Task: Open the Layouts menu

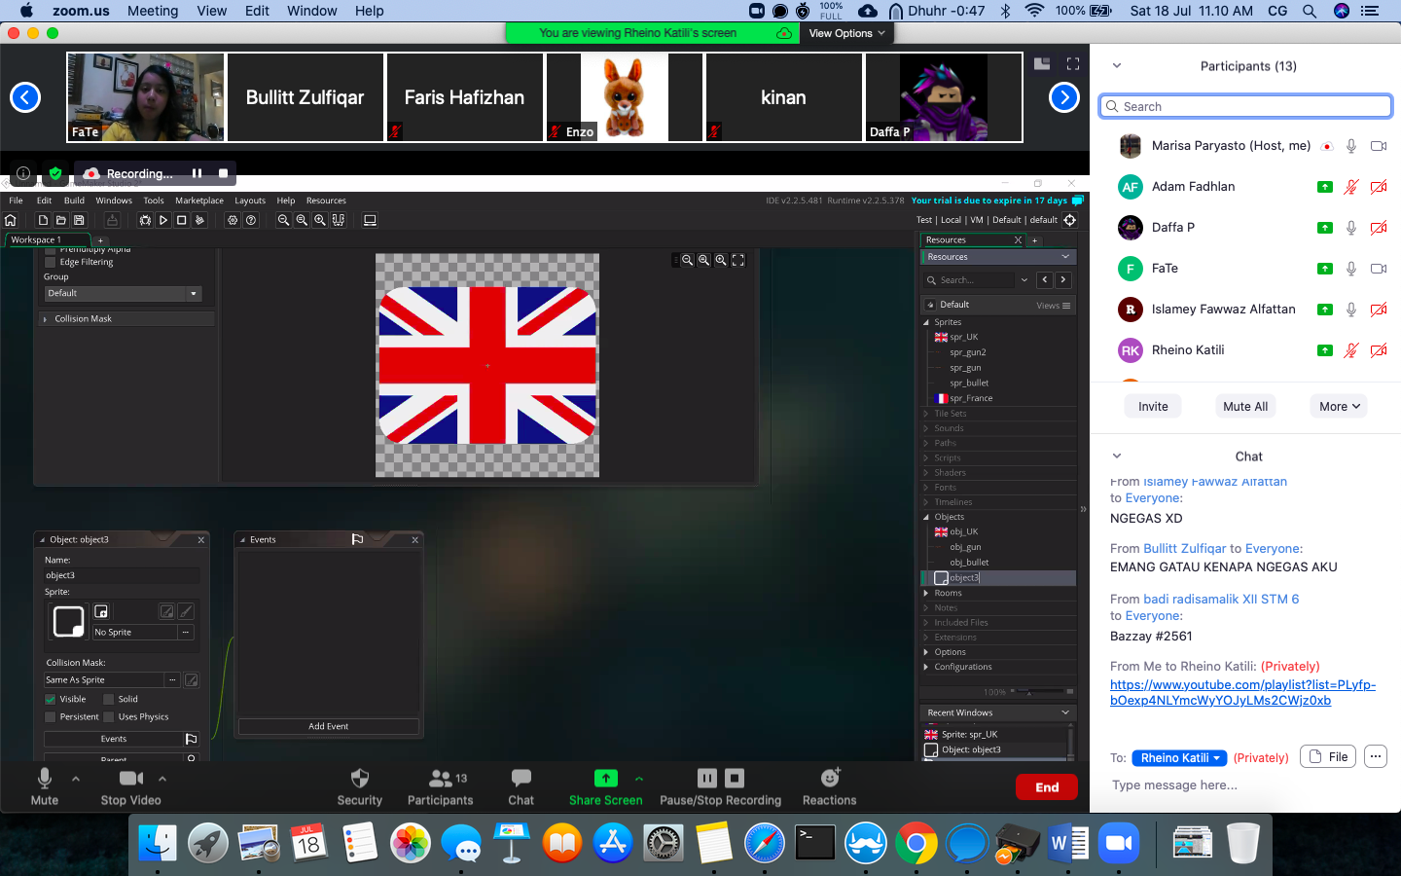Action: (250, 201)
